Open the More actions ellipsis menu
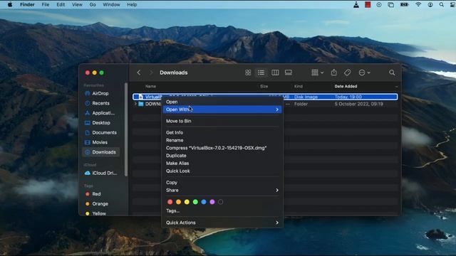 pyautogui.click(x=364, y=73)
